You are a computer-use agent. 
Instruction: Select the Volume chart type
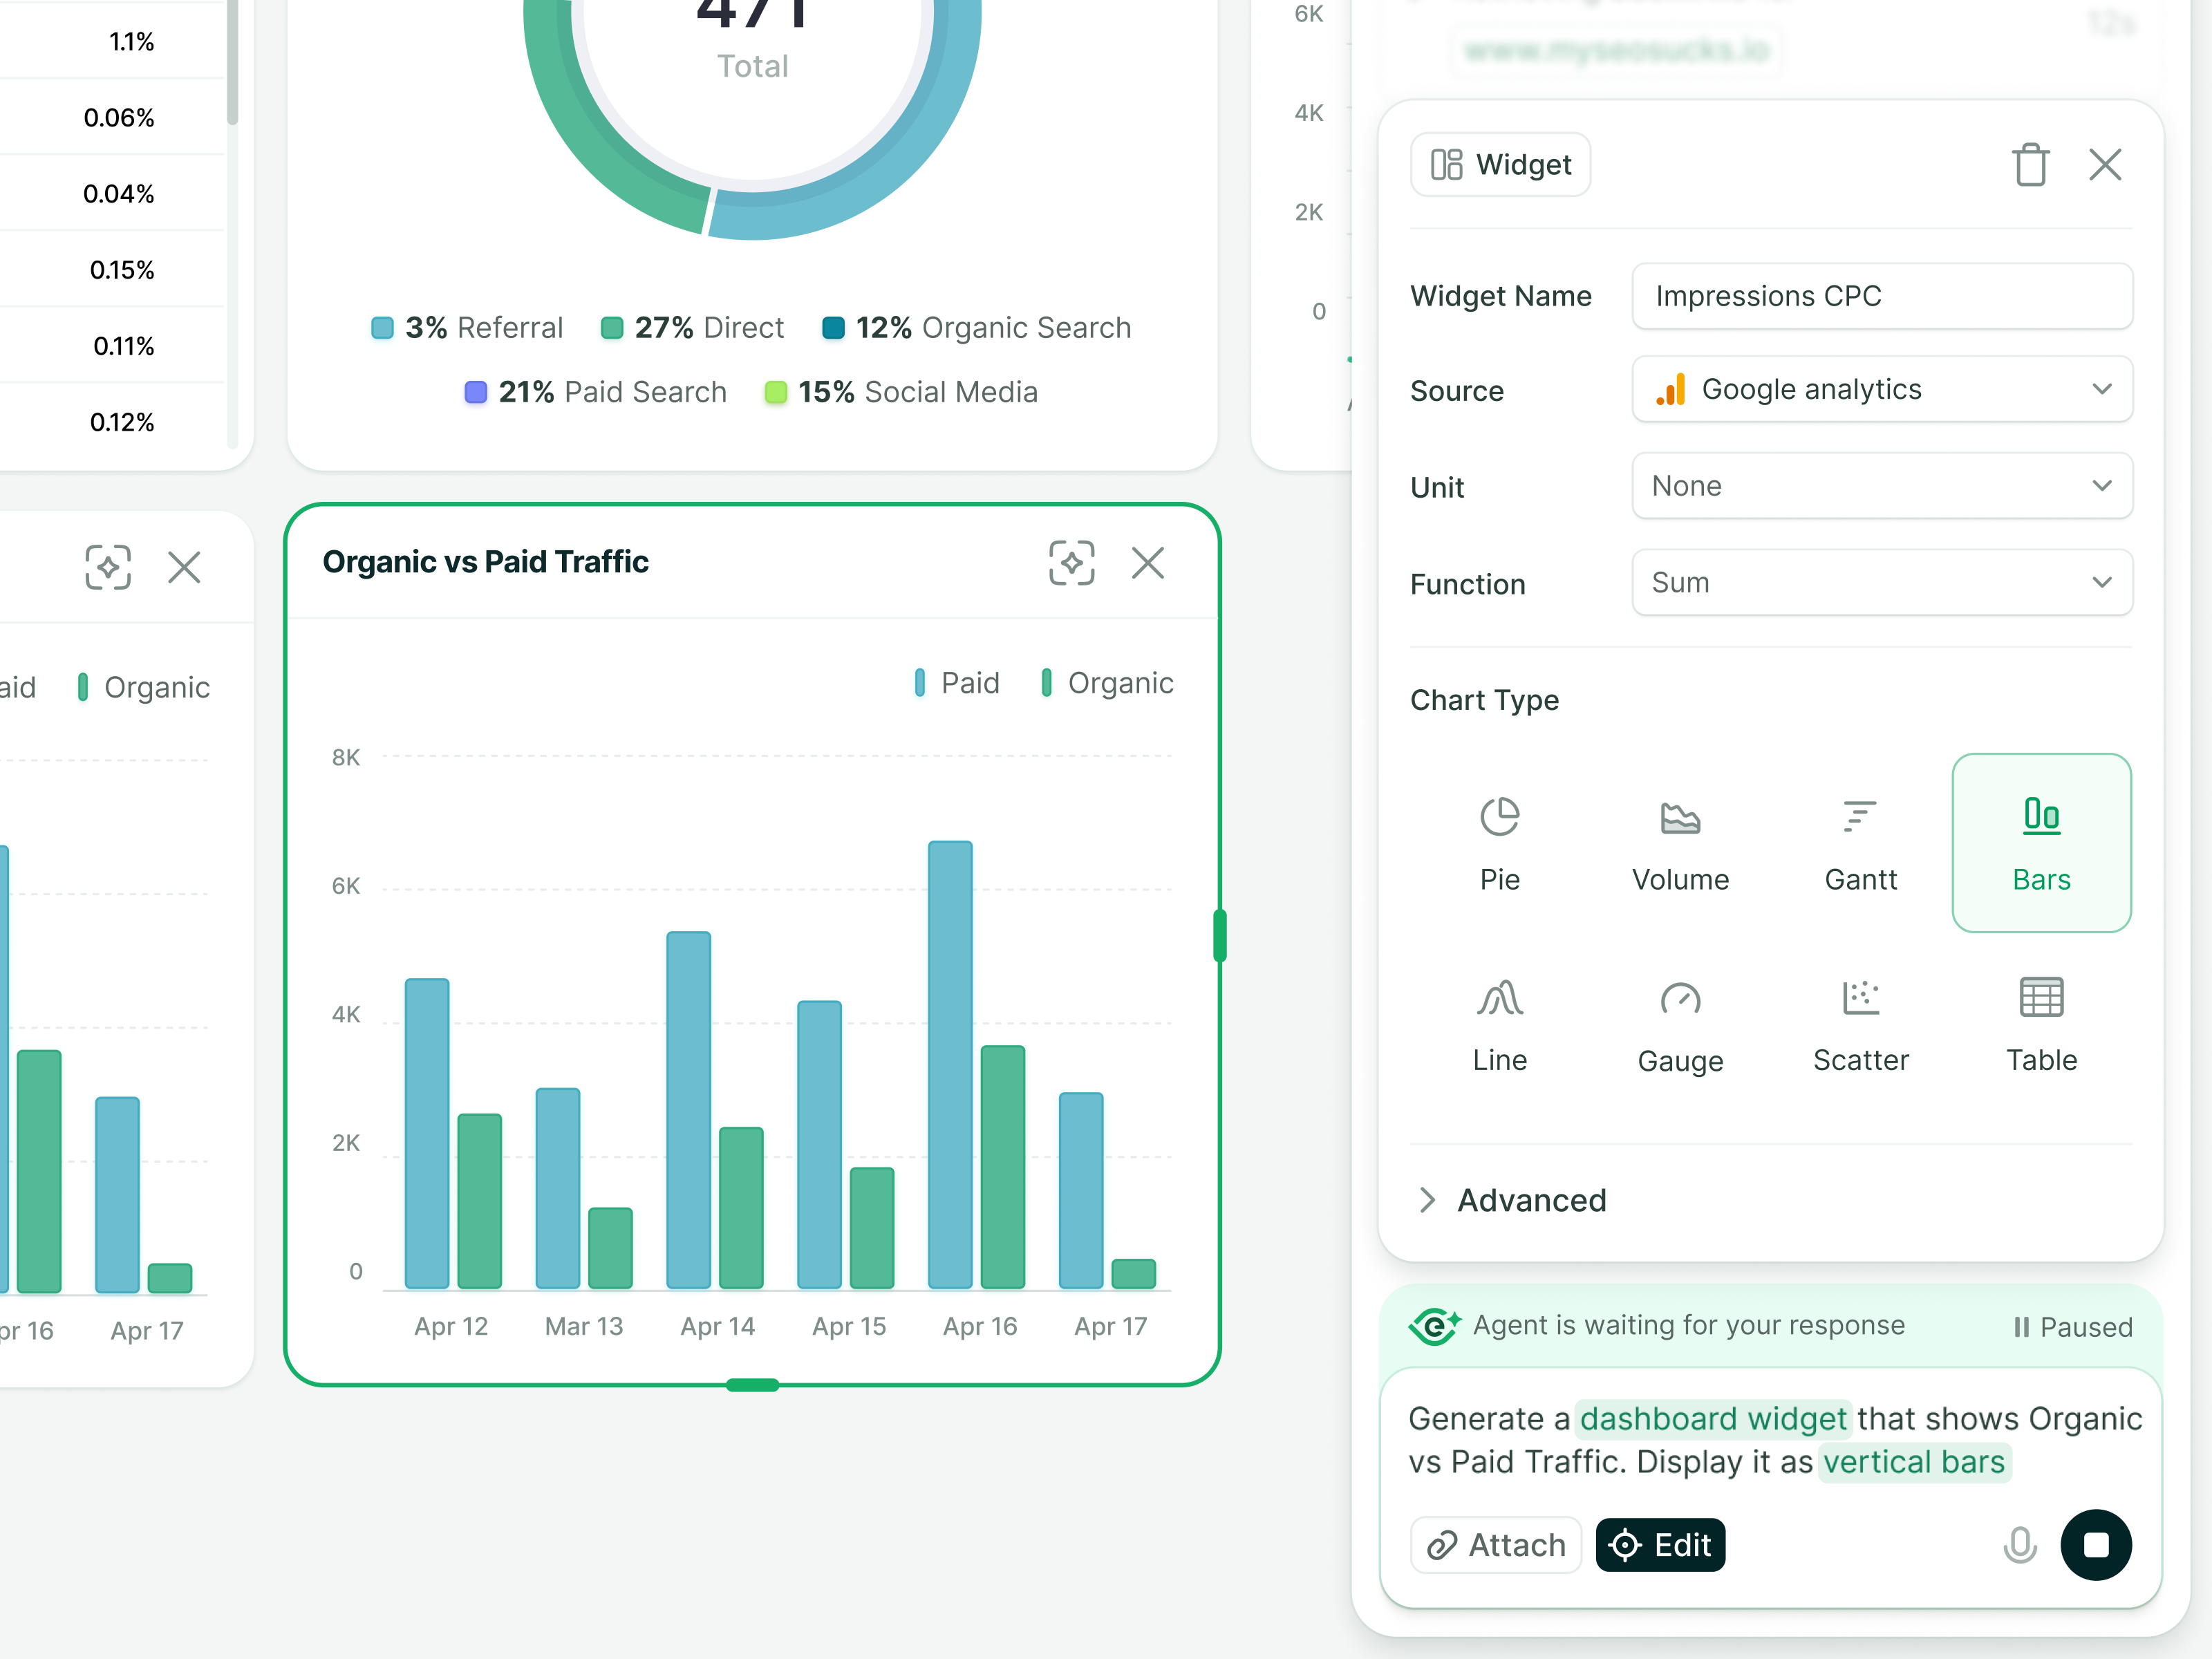[x=1680, y=843]
